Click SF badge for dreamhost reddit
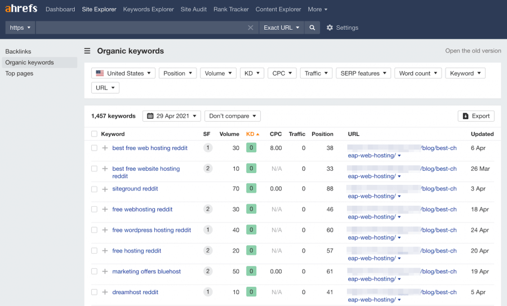The image size is (507, 306). point(208,292)
